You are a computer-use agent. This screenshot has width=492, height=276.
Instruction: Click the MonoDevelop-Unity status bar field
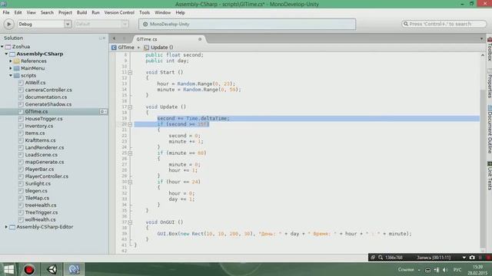click(248, 24)
